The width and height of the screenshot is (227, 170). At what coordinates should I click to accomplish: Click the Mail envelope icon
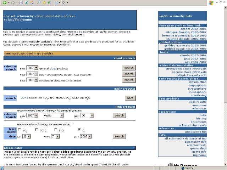pyautogui.click(x=56, y=2)
